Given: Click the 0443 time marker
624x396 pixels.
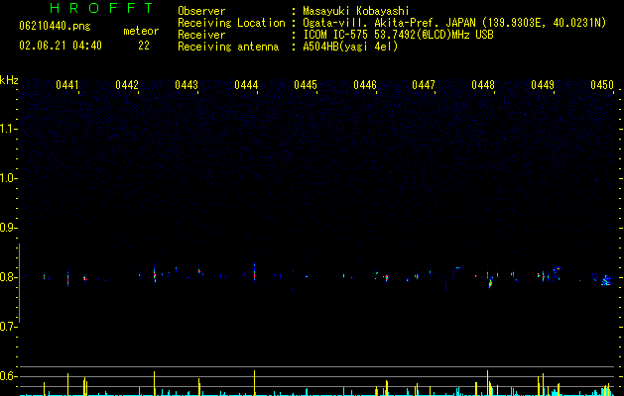Looking at the screenshot, I should (187, 84).
